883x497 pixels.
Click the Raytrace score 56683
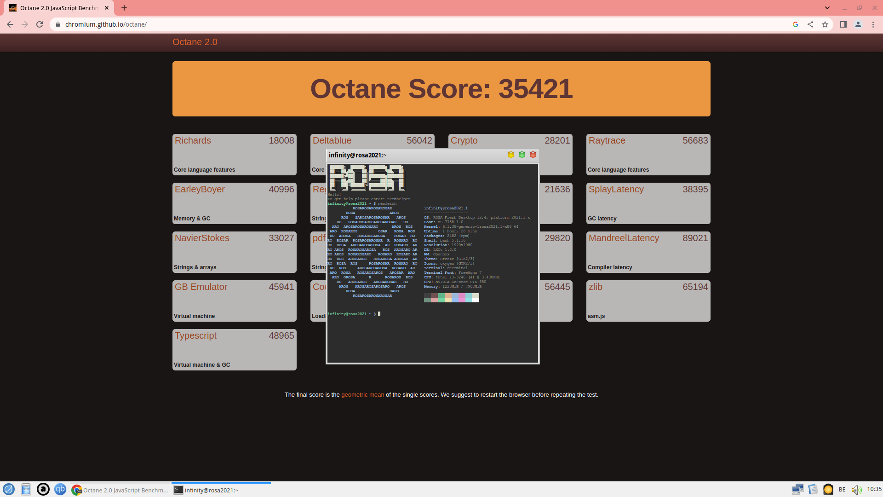click(695, 140)
